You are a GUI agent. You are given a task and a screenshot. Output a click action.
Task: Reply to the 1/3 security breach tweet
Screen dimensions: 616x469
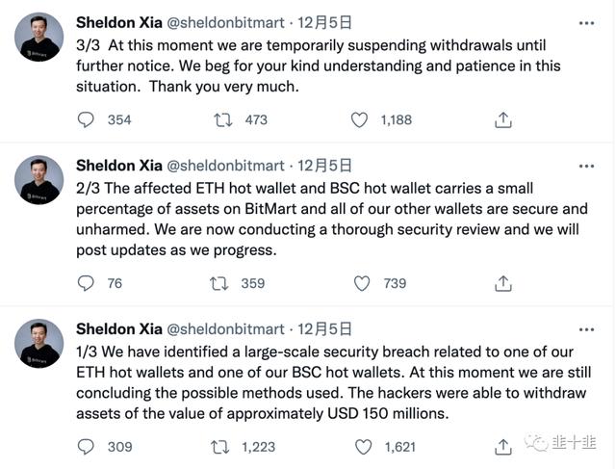(86, 447)
